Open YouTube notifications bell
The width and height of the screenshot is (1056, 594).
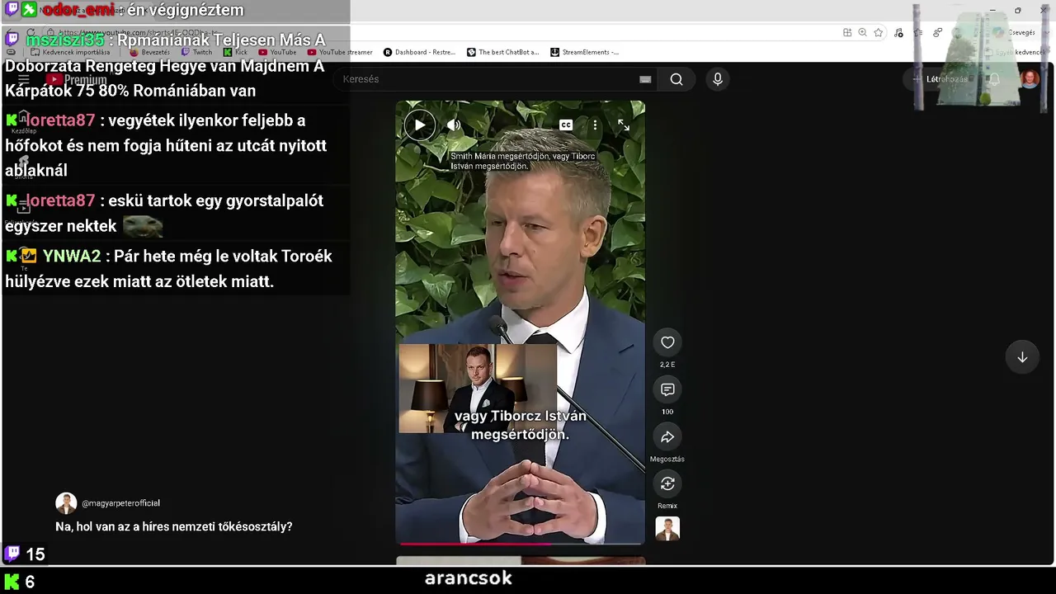[x=994, y=79]
